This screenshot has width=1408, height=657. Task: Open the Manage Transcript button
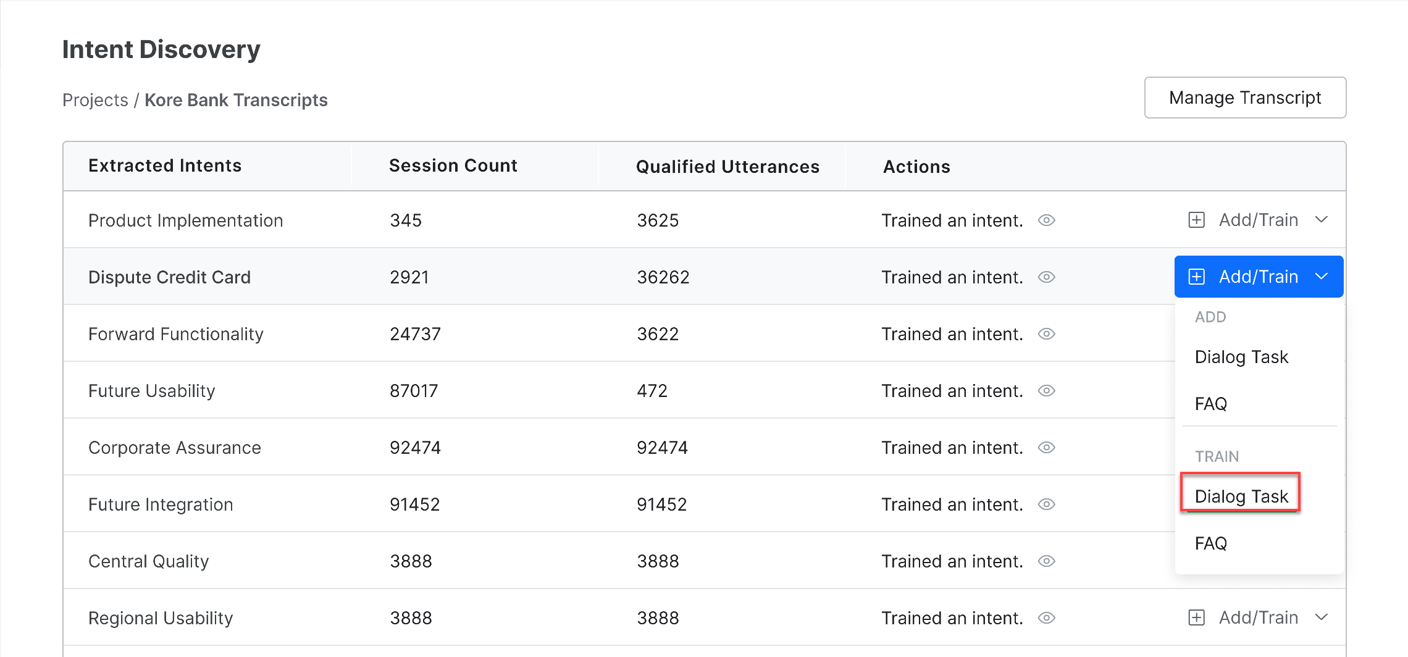pyautogui.click(x=1245, y=98)
